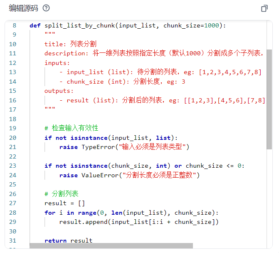Click the copy source code icon
Screen dimensions: 279x253
264,8
